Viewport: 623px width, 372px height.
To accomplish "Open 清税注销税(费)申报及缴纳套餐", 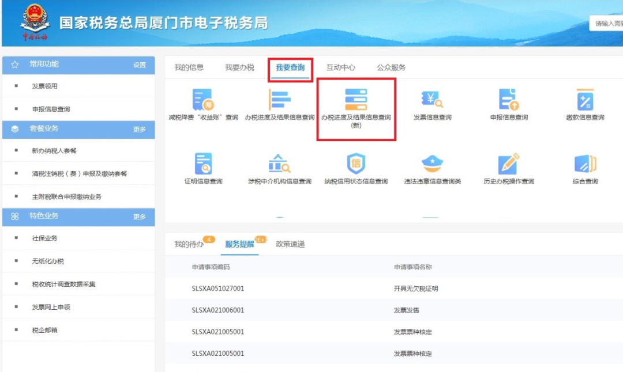I will tap(78, 174).
